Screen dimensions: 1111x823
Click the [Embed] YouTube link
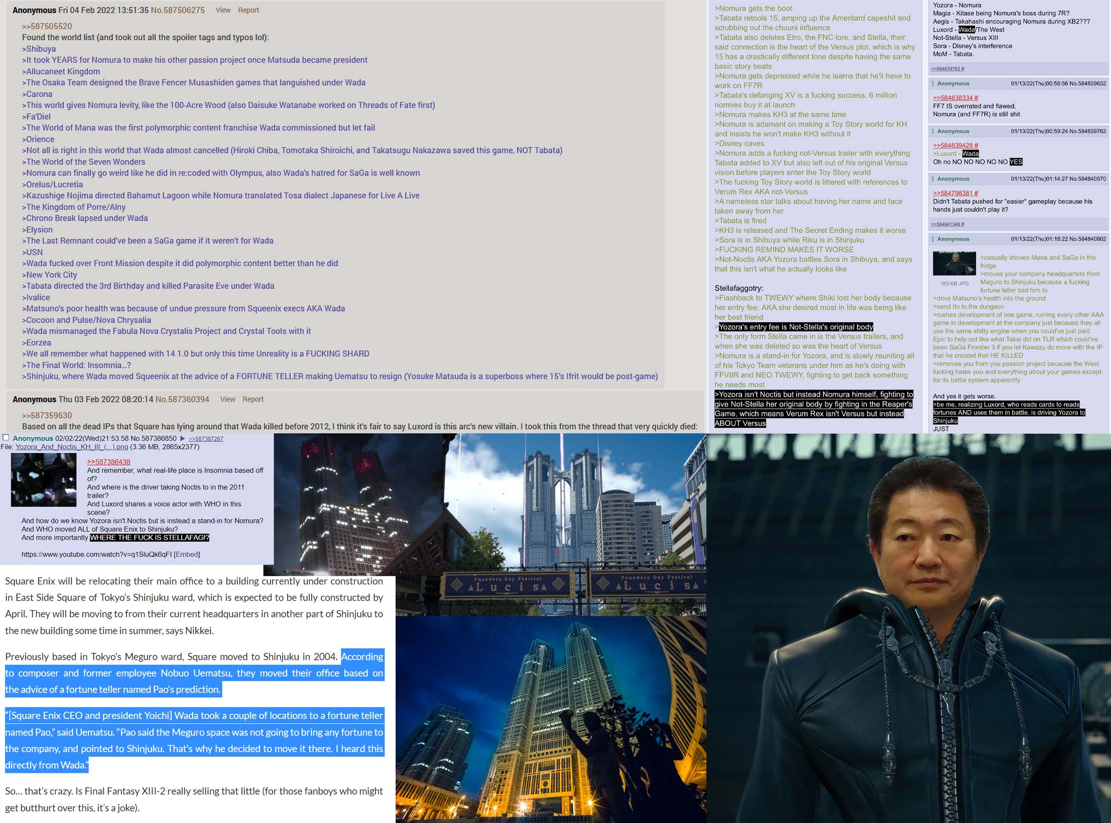pos(187,554)
